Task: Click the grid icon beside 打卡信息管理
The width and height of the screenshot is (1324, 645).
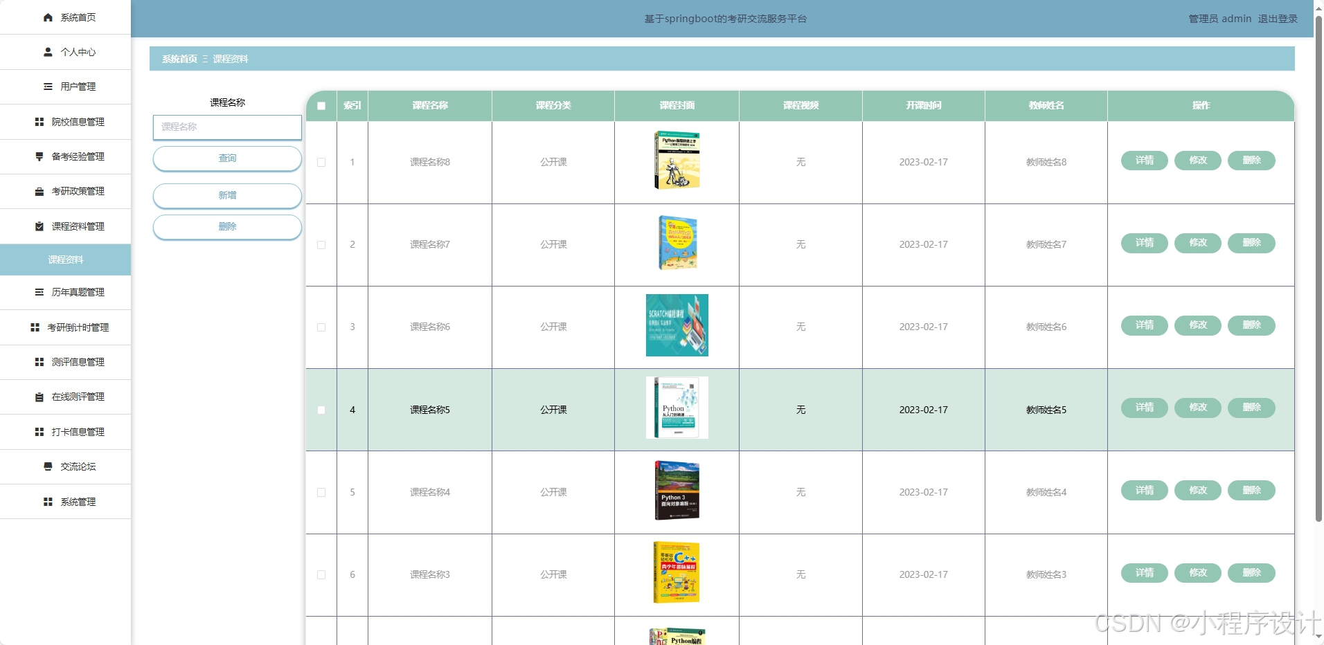Action: (x=39, y=432)
